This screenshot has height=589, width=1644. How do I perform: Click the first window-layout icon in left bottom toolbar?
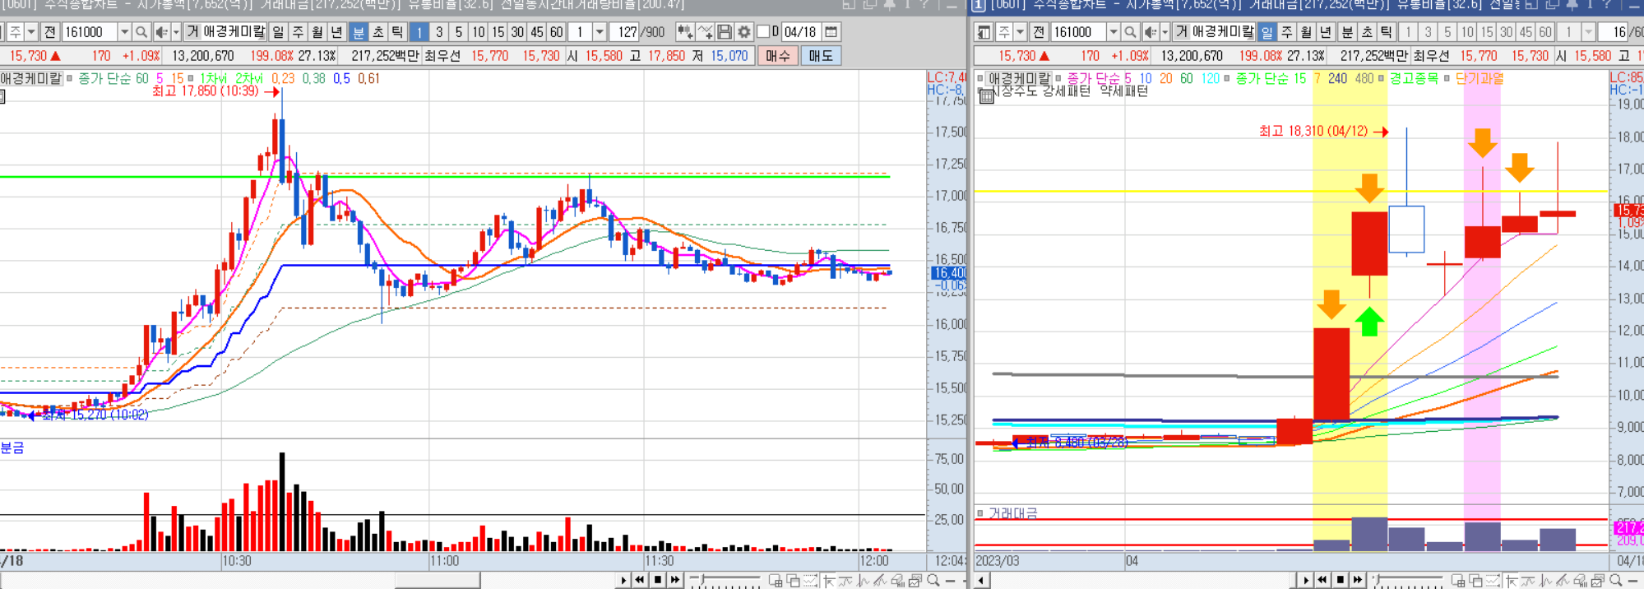coord(776,581)
